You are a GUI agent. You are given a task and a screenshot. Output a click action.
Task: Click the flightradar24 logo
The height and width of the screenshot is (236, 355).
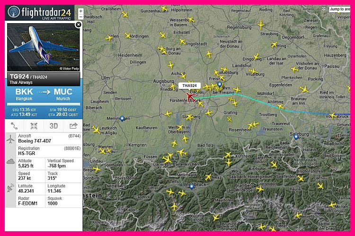pyautogui.click(x=39, y=13)
